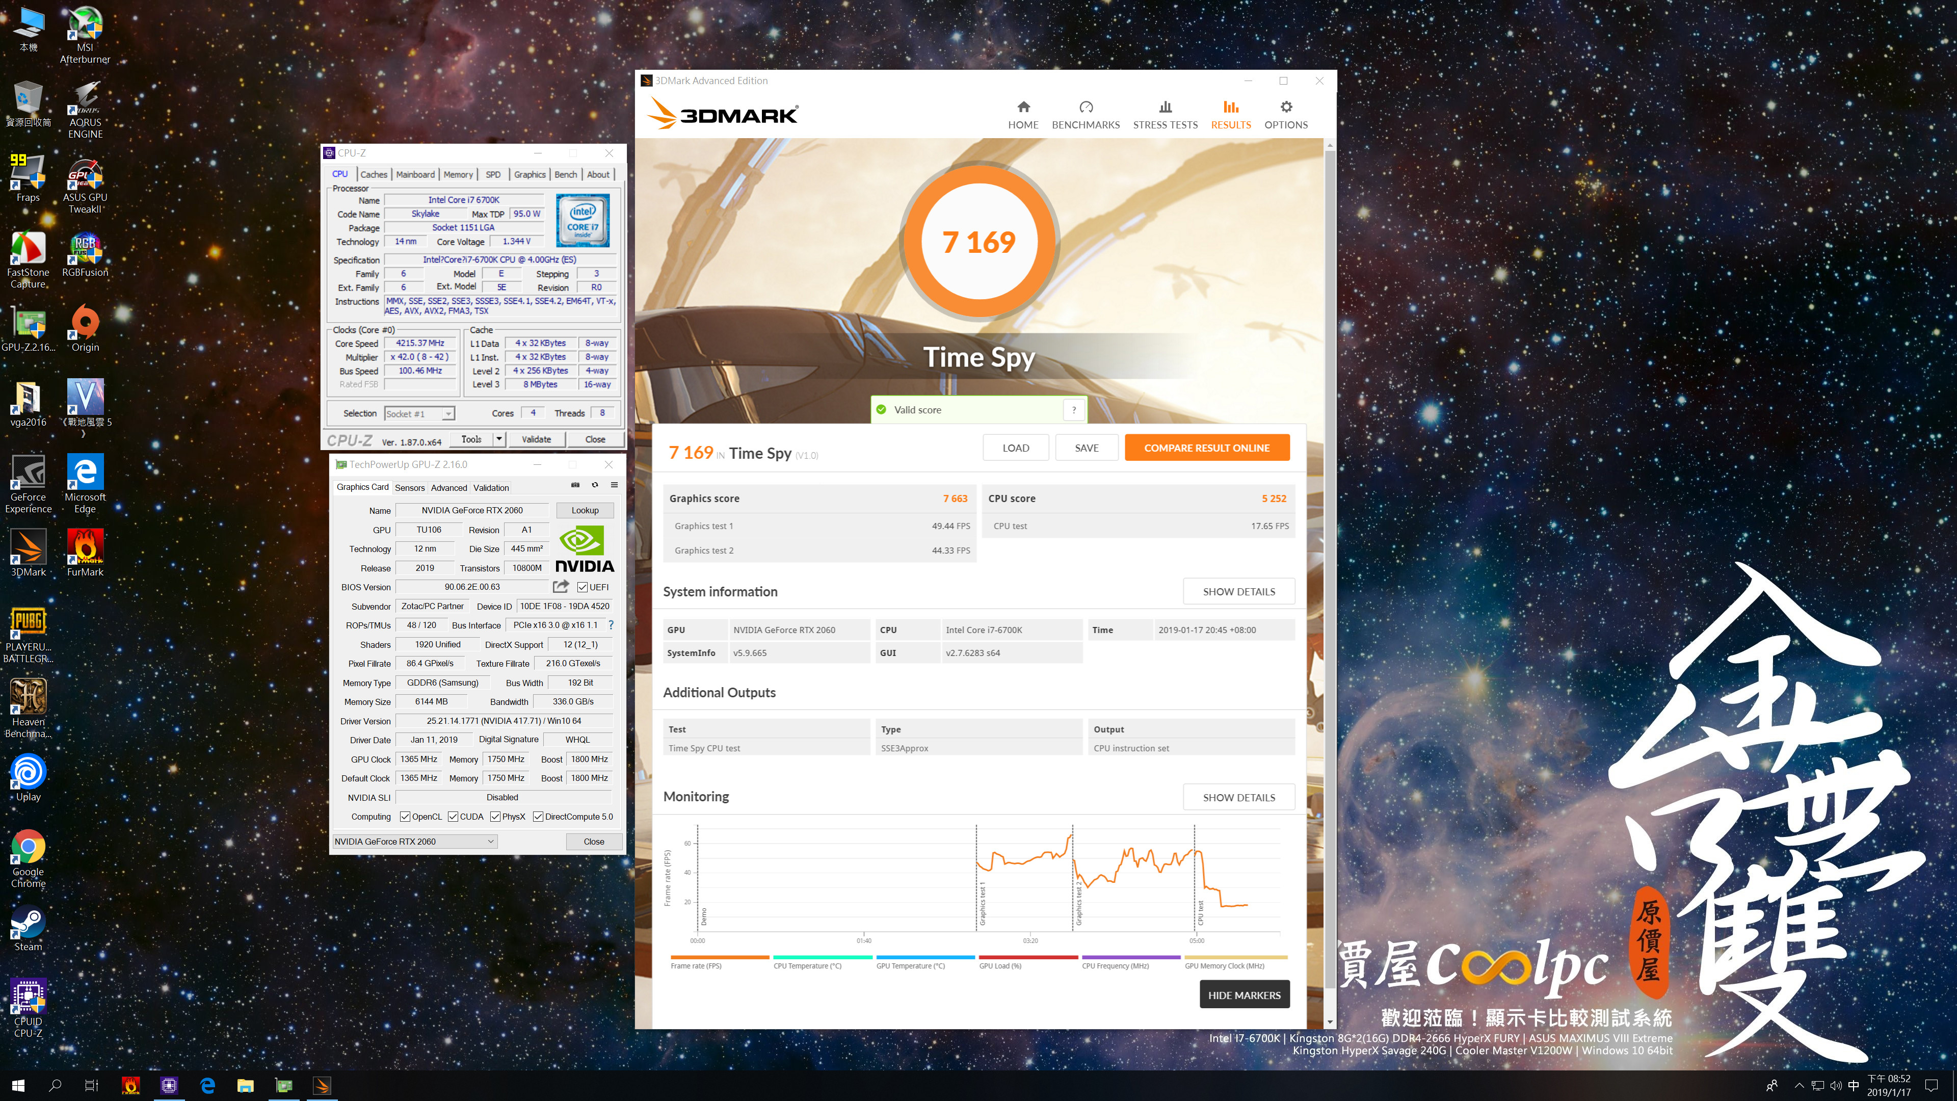Click the Valid score question mark help

pos(1073,409)
